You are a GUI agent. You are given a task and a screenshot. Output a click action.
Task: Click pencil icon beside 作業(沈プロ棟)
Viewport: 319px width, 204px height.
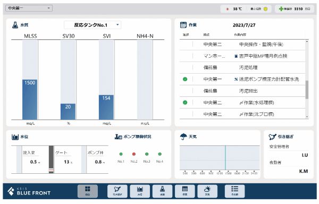tap(241, 114)
